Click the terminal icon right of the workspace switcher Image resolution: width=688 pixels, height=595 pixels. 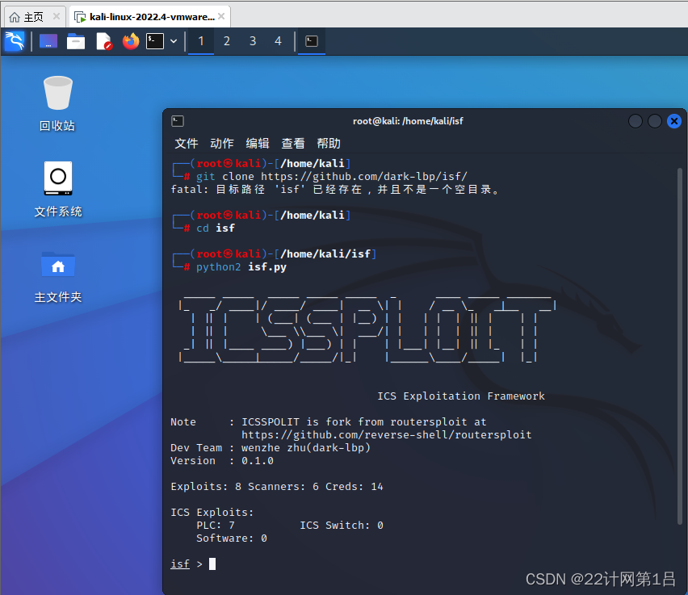point(311,40)
